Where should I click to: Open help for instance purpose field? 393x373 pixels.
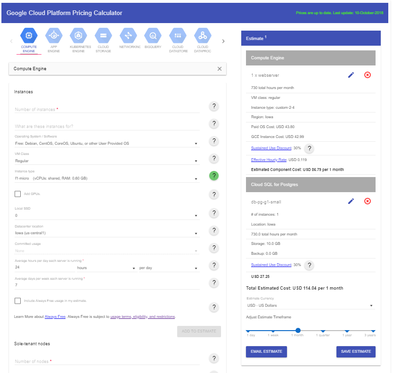point(214,123)
